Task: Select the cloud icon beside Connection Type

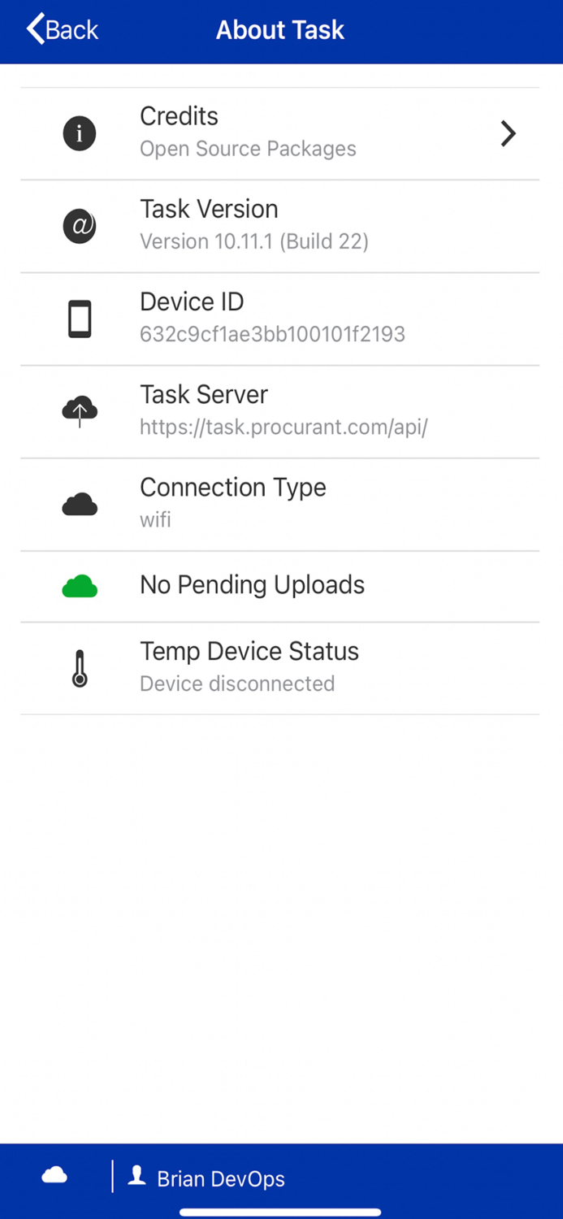Action: coord(79,504)
